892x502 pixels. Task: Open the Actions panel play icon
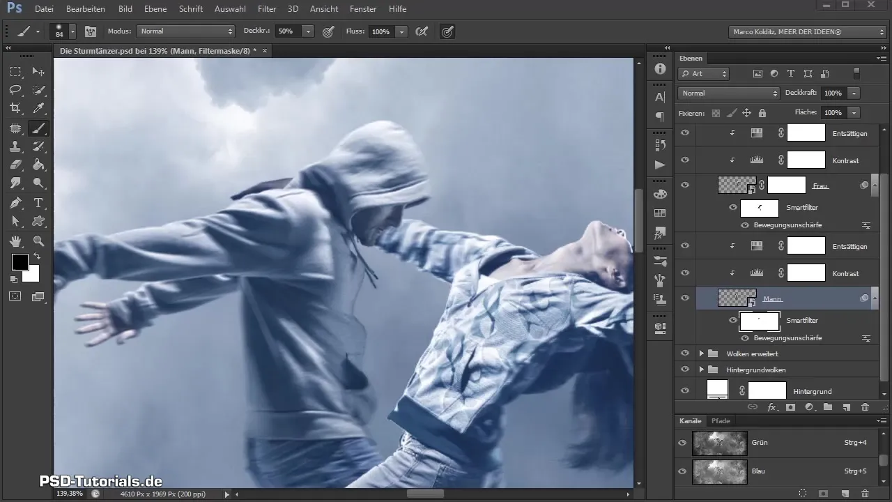click(x=660, y=165)
